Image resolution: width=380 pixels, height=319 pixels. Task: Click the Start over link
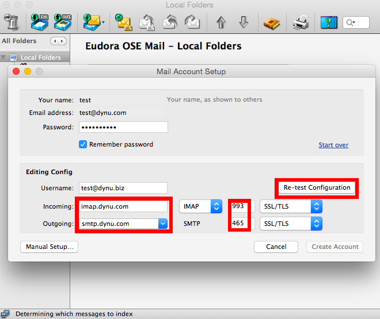(333, 145)
